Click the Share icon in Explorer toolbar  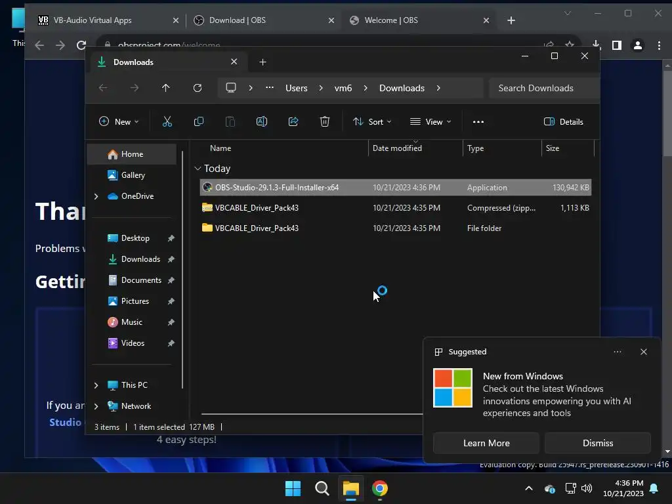(x=293, y=121)
